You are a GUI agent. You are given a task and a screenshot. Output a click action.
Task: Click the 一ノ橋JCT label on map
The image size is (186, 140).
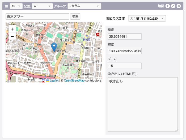(23, 74)
